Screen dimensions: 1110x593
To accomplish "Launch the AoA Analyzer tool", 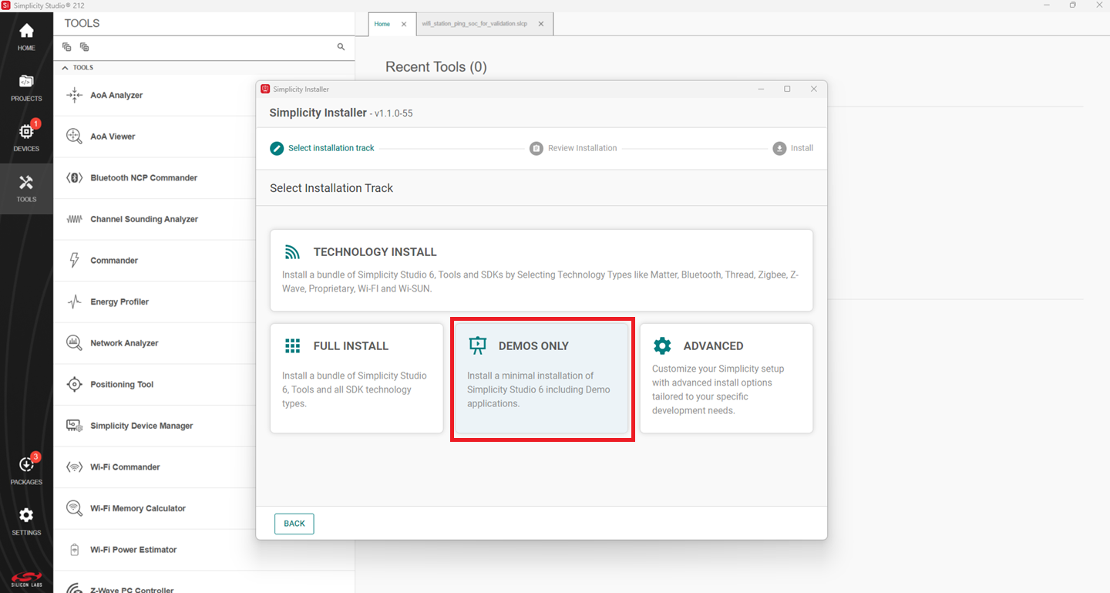I will point(116,96).
